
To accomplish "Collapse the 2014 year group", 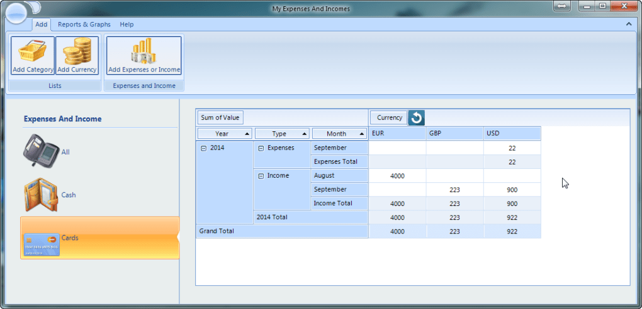I will coord(203,148).
